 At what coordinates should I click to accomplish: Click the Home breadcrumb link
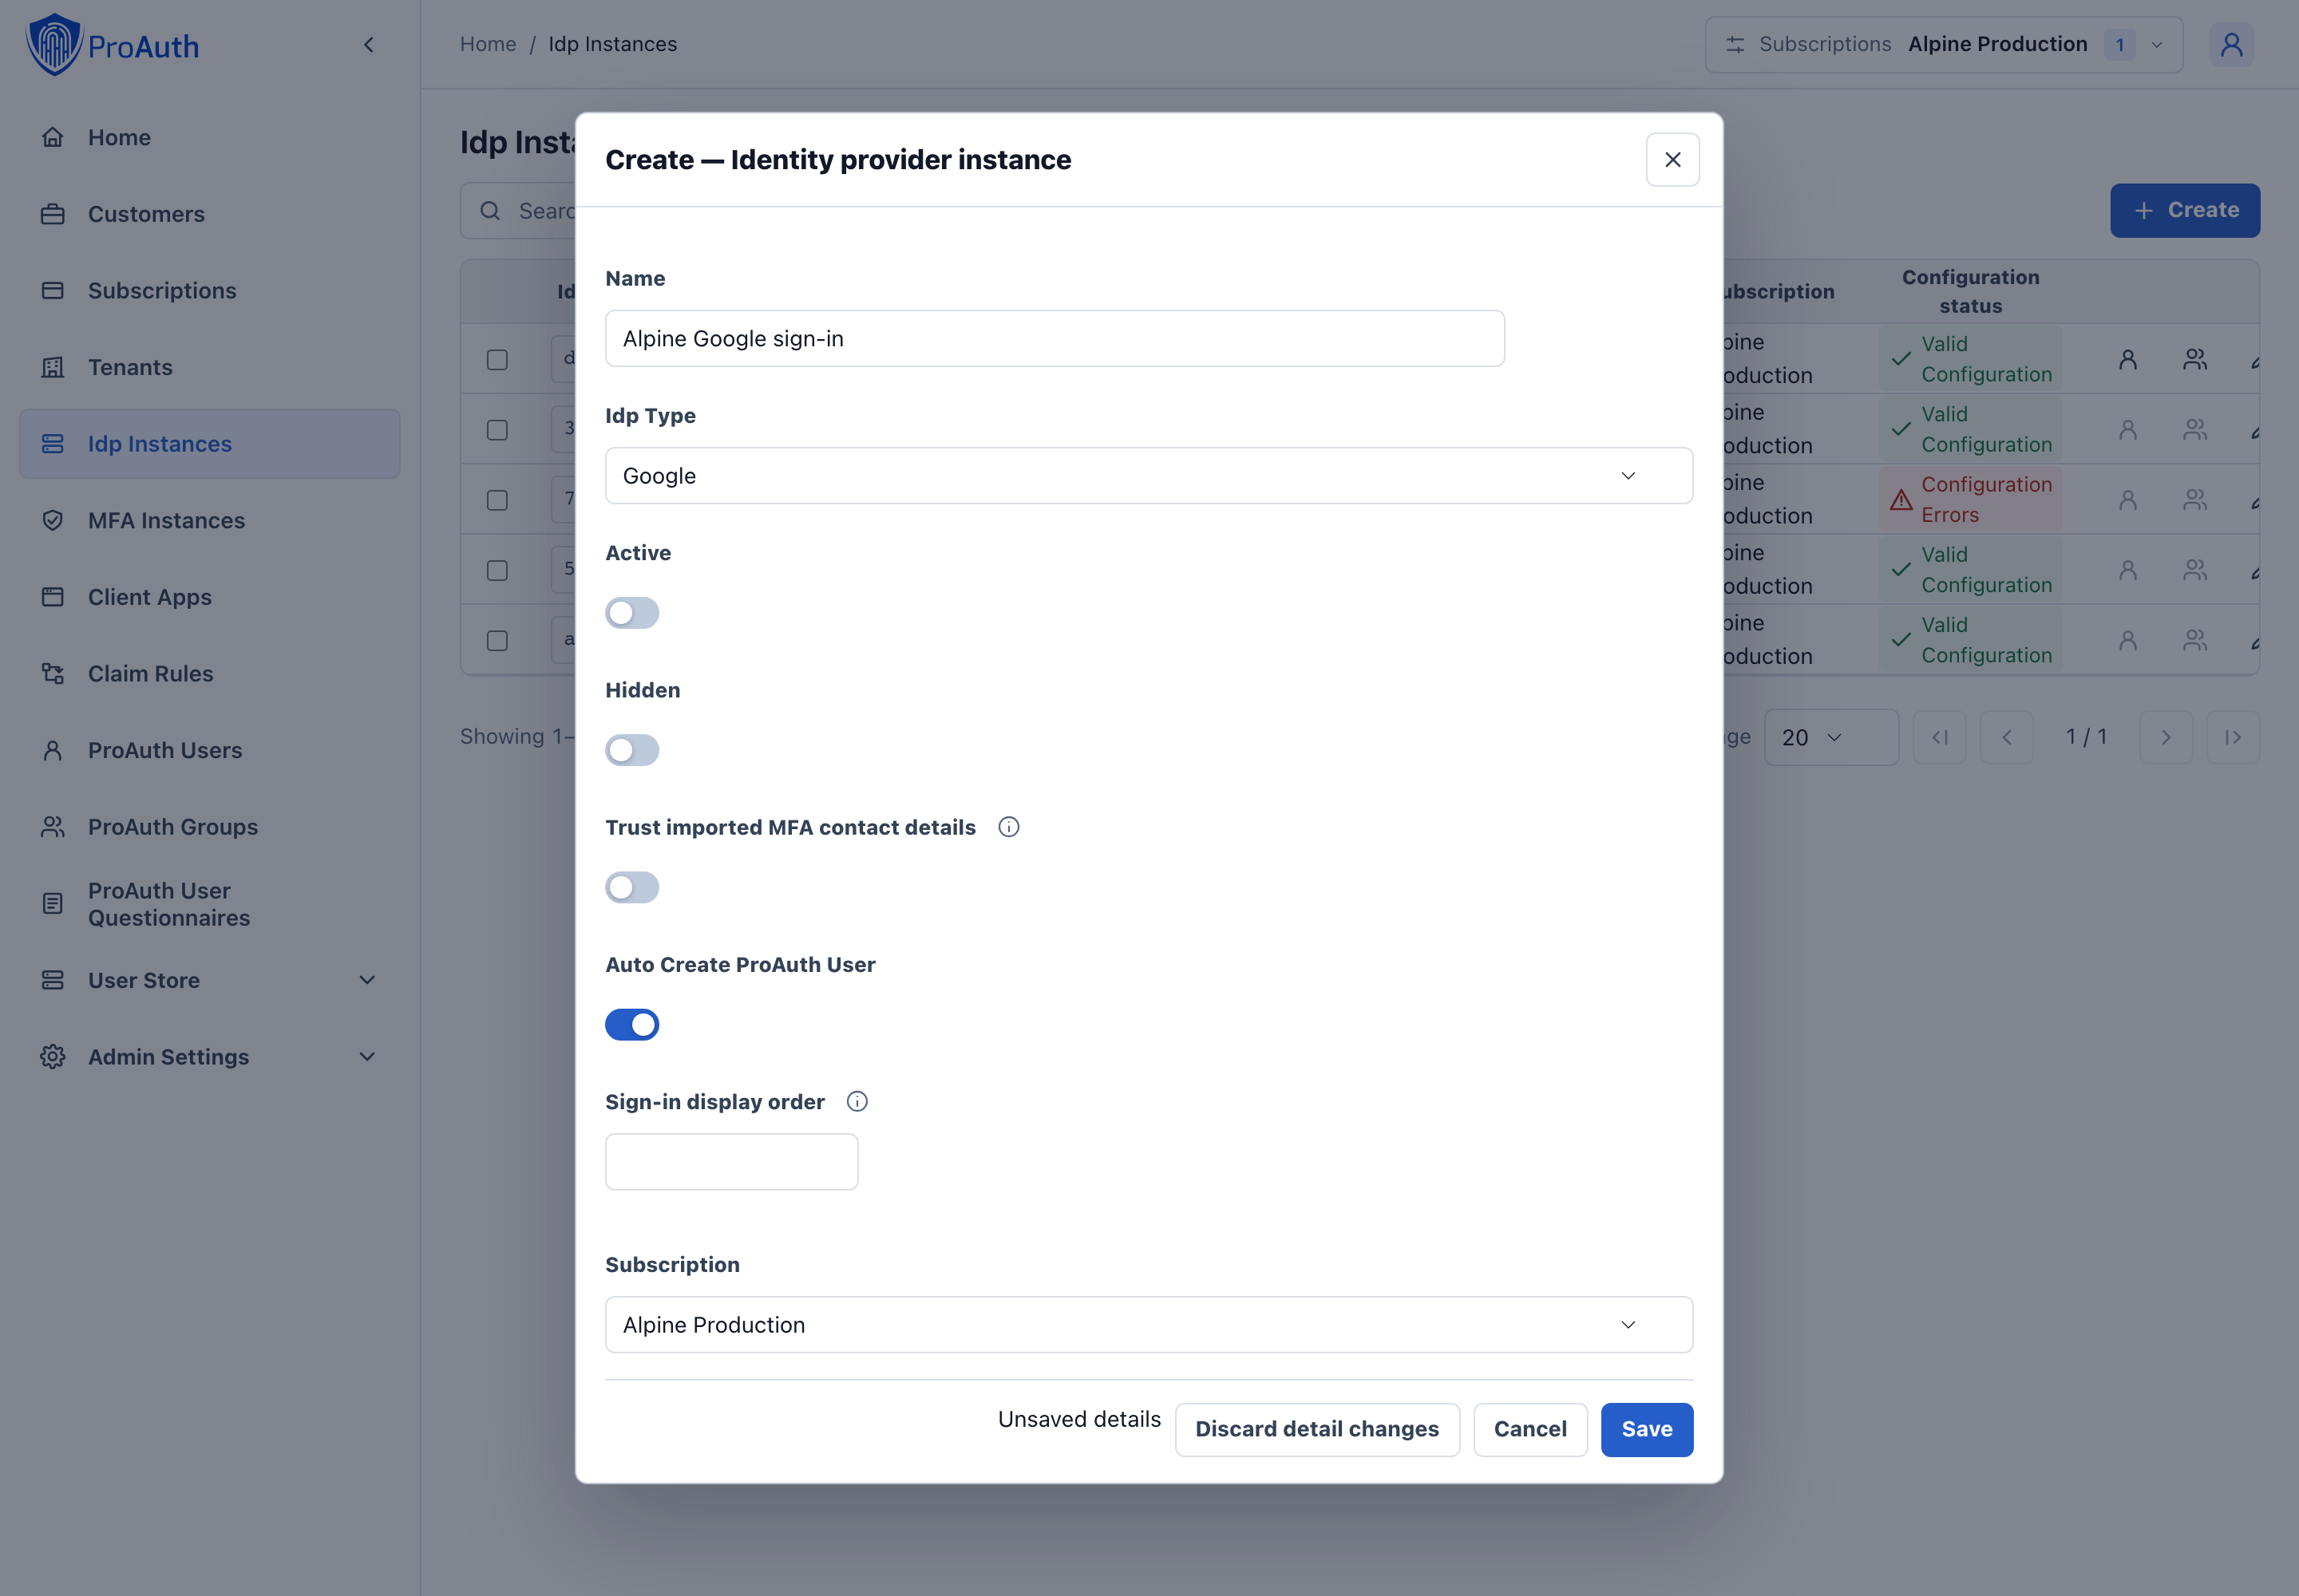[x=489, y=44]
